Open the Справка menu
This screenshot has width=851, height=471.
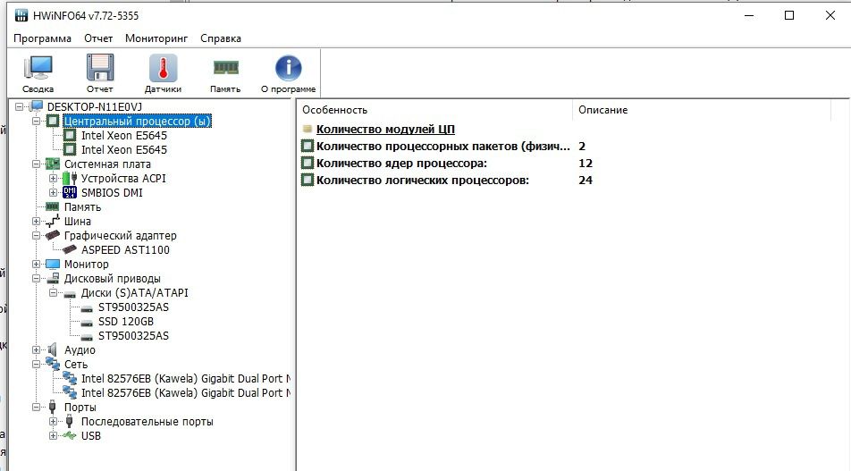(x=220, y=38)
